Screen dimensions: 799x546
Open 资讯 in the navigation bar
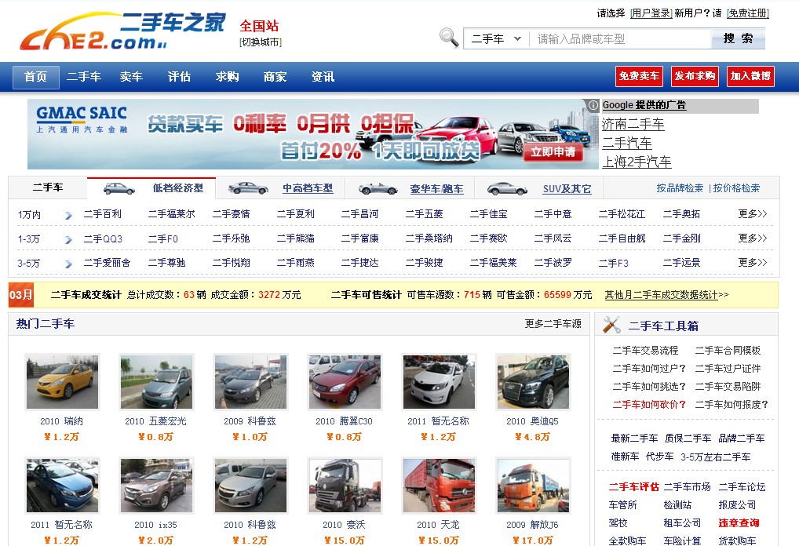(x=323, y=77)
